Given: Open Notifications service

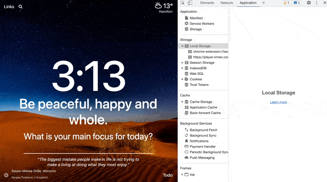Looking at the screenshot, I should [199, 141].
